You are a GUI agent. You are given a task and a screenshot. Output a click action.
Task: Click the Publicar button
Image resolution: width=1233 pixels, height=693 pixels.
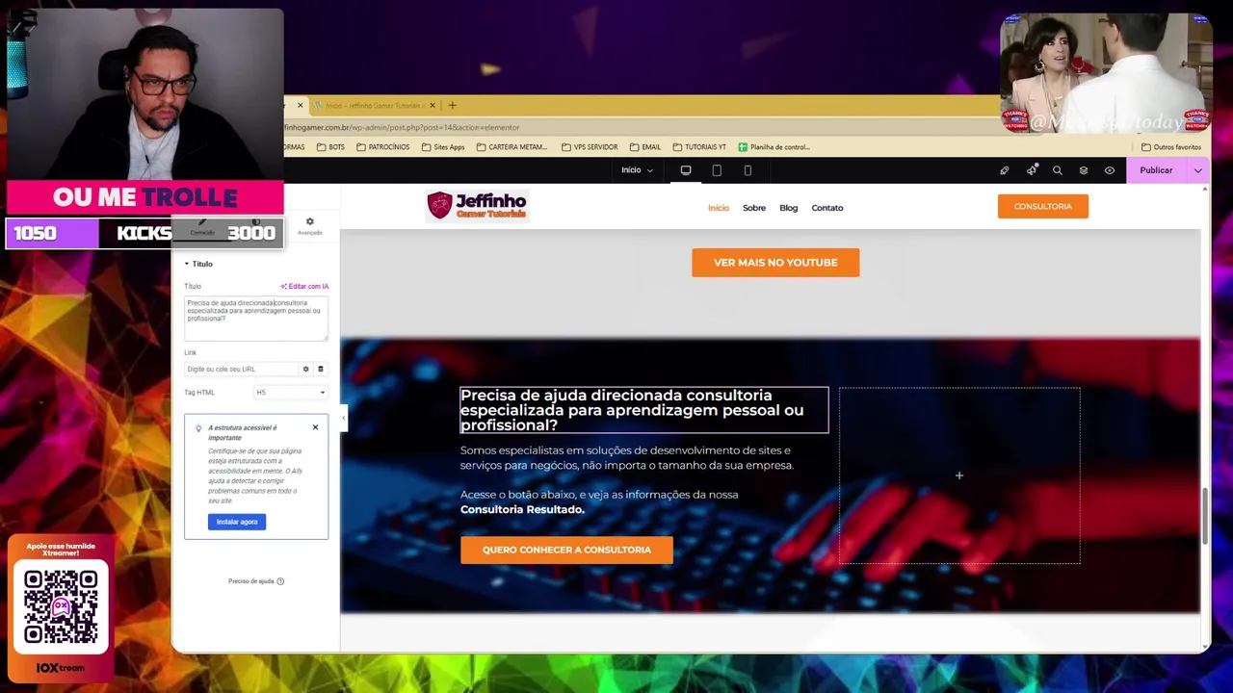[1156, 170]
